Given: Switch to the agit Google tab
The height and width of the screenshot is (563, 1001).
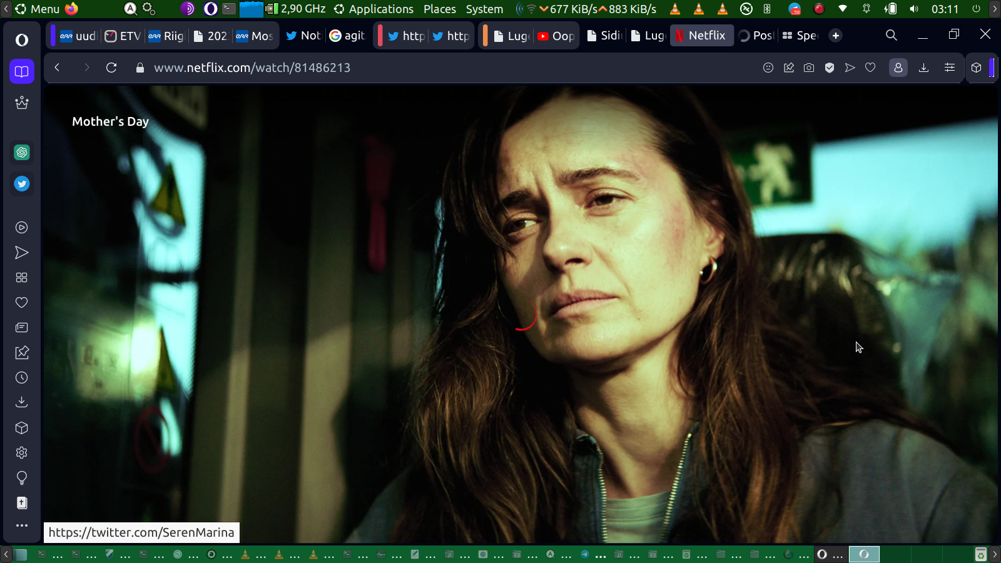Looking at the screenshot, I should point(347,36).
